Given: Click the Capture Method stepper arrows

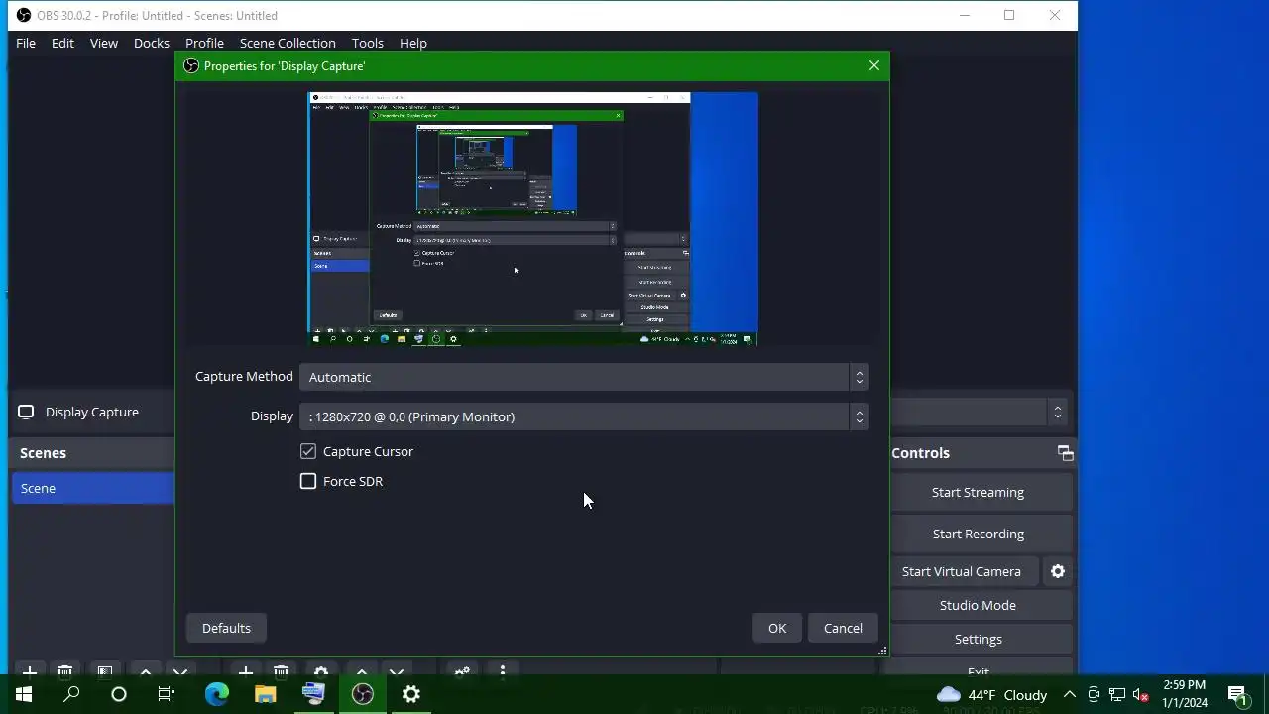Looking at the screenshot, I should [859, 377].
